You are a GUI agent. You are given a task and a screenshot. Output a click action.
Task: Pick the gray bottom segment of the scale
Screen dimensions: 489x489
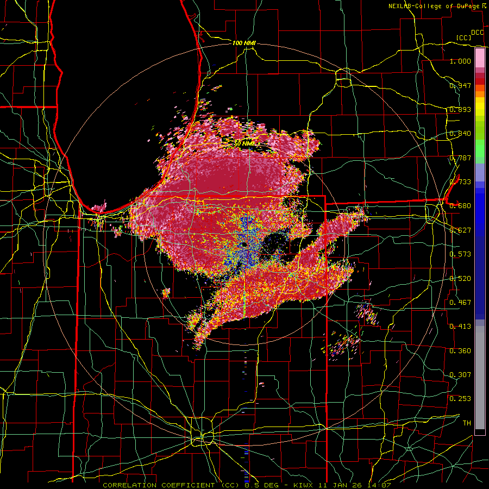click(x=480, y=380)
